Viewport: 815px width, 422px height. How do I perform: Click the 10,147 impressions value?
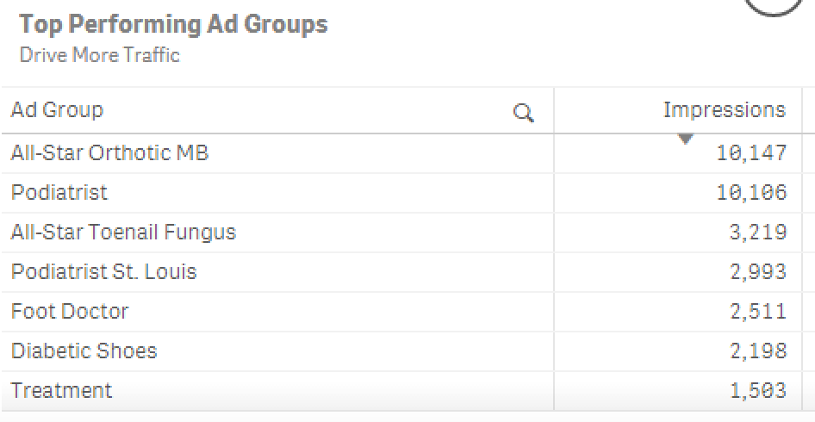point(751,153)
